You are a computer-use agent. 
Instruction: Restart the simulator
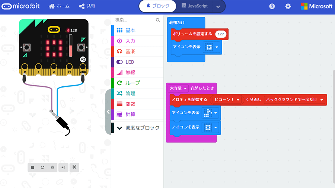click(x=42, y=167)
